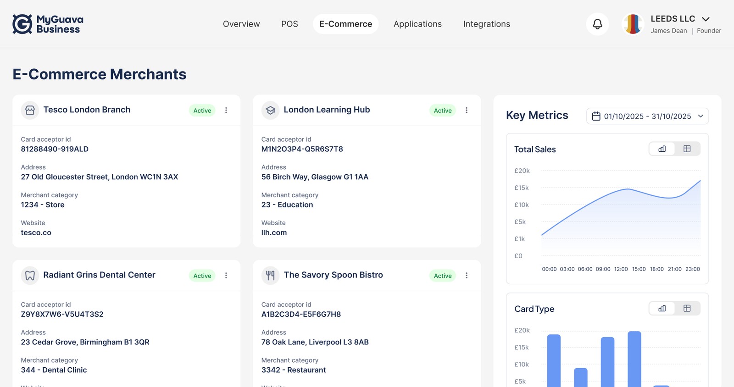The width and height of the screenshot is (734, 387).
Task: Navigate to the Integrations tab
Action: point(487,24)
